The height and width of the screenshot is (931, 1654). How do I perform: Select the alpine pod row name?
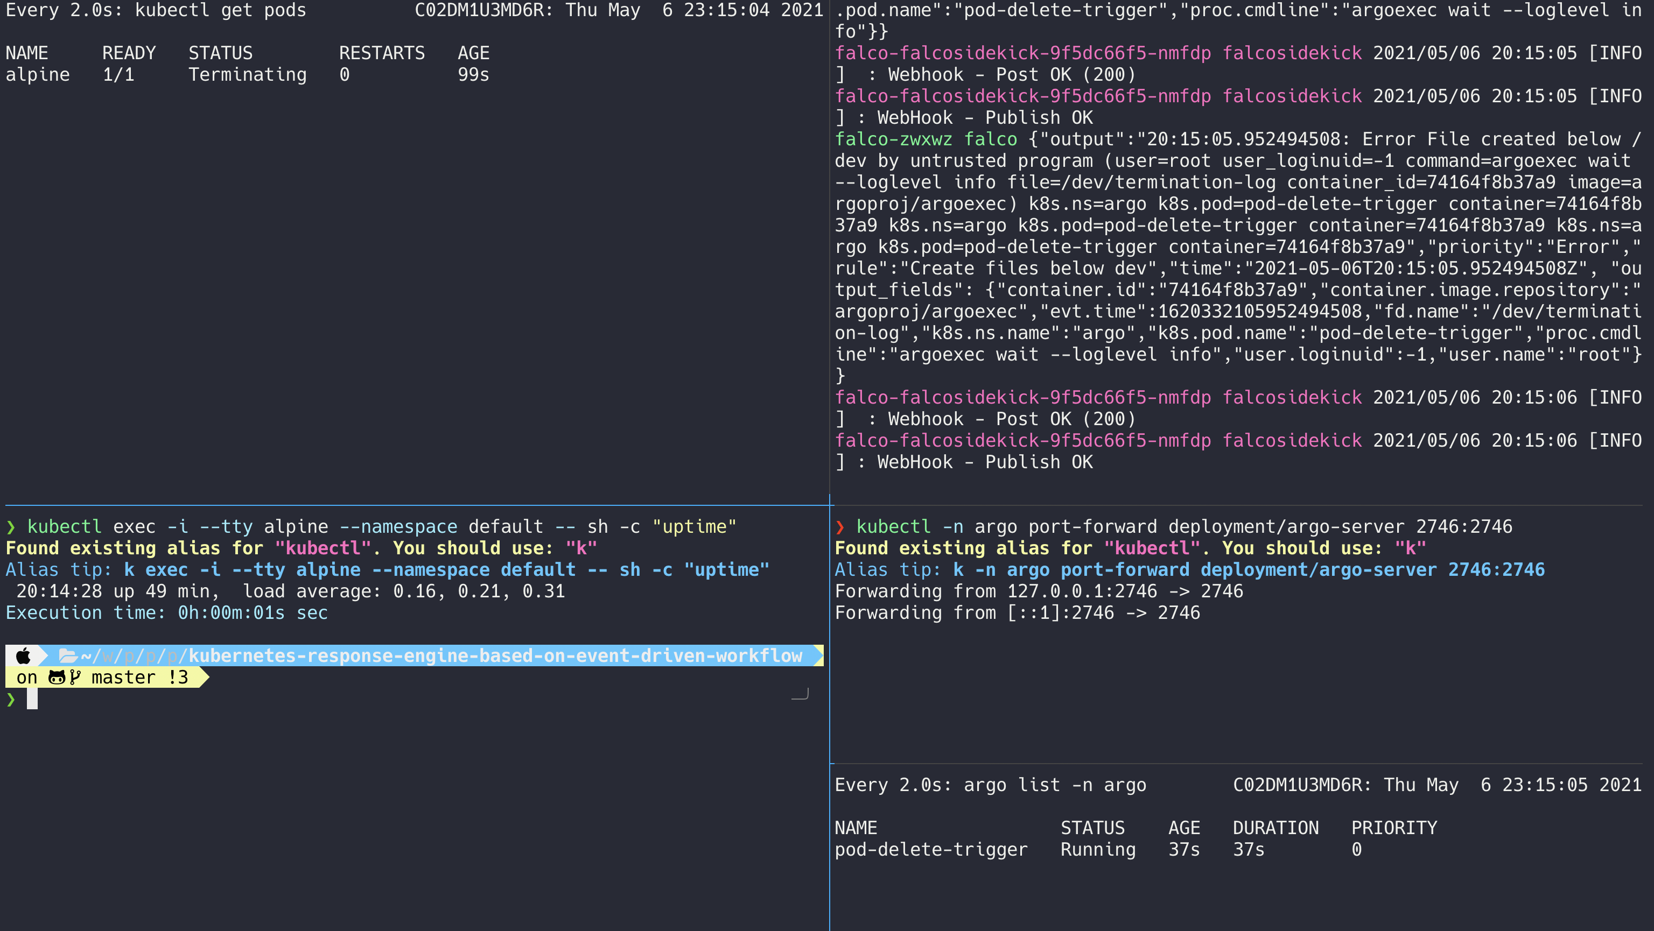(37, 75)
